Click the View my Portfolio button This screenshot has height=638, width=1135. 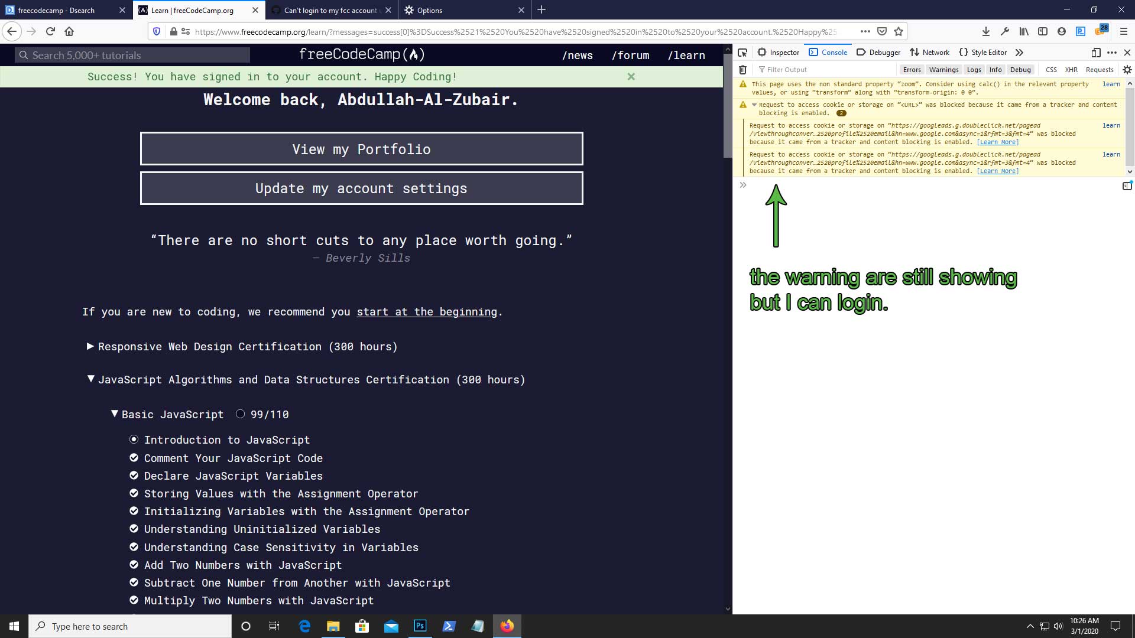(x=361, y=149)
